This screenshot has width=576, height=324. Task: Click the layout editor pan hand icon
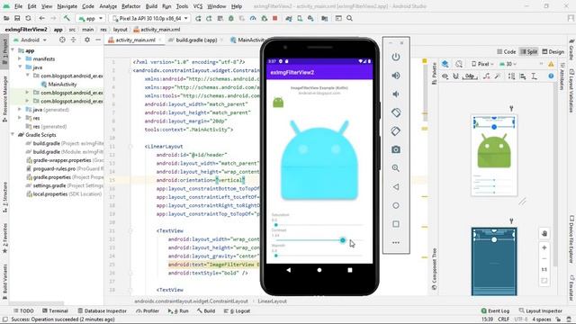tap(544, 233)
